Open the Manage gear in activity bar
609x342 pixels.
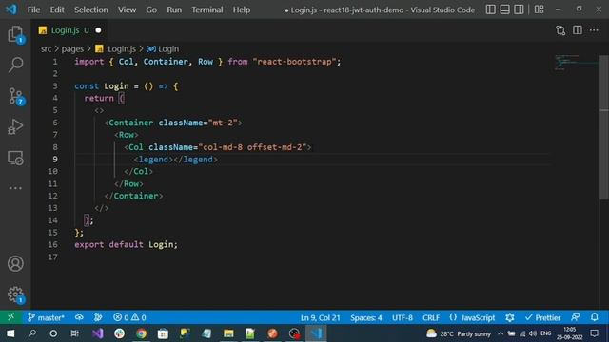coord(15,294)
